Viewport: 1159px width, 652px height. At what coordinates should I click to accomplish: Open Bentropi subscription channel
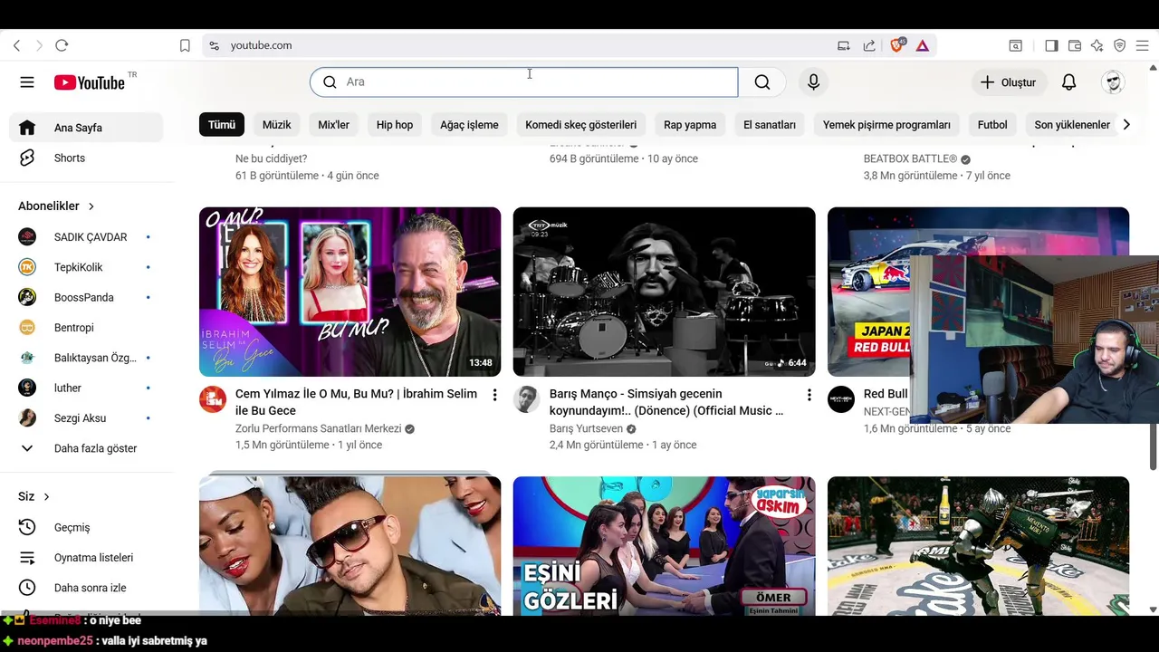coord(86,328)
